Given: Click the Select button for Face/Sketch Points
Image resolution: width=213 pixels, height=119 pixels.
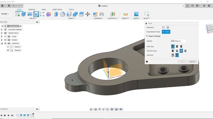Looking at the screenshot, I should click(166, 32).
